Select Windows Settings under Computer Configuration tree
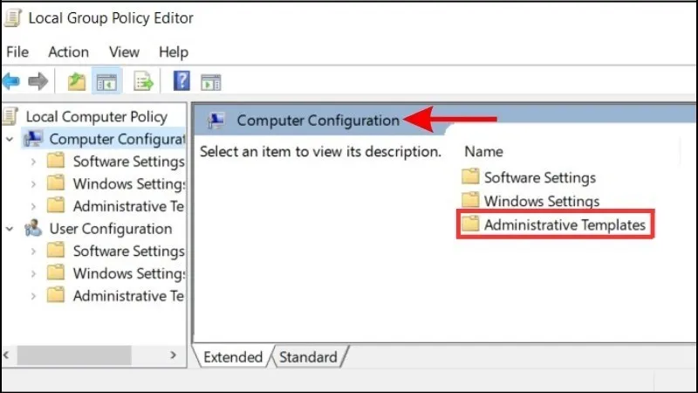 point(129,183)
